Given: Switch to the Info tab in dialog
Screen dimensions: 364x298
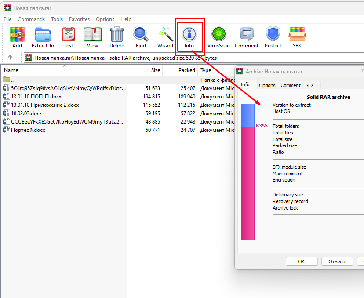Looking at the screenshot, I should [x=245, y=84].
